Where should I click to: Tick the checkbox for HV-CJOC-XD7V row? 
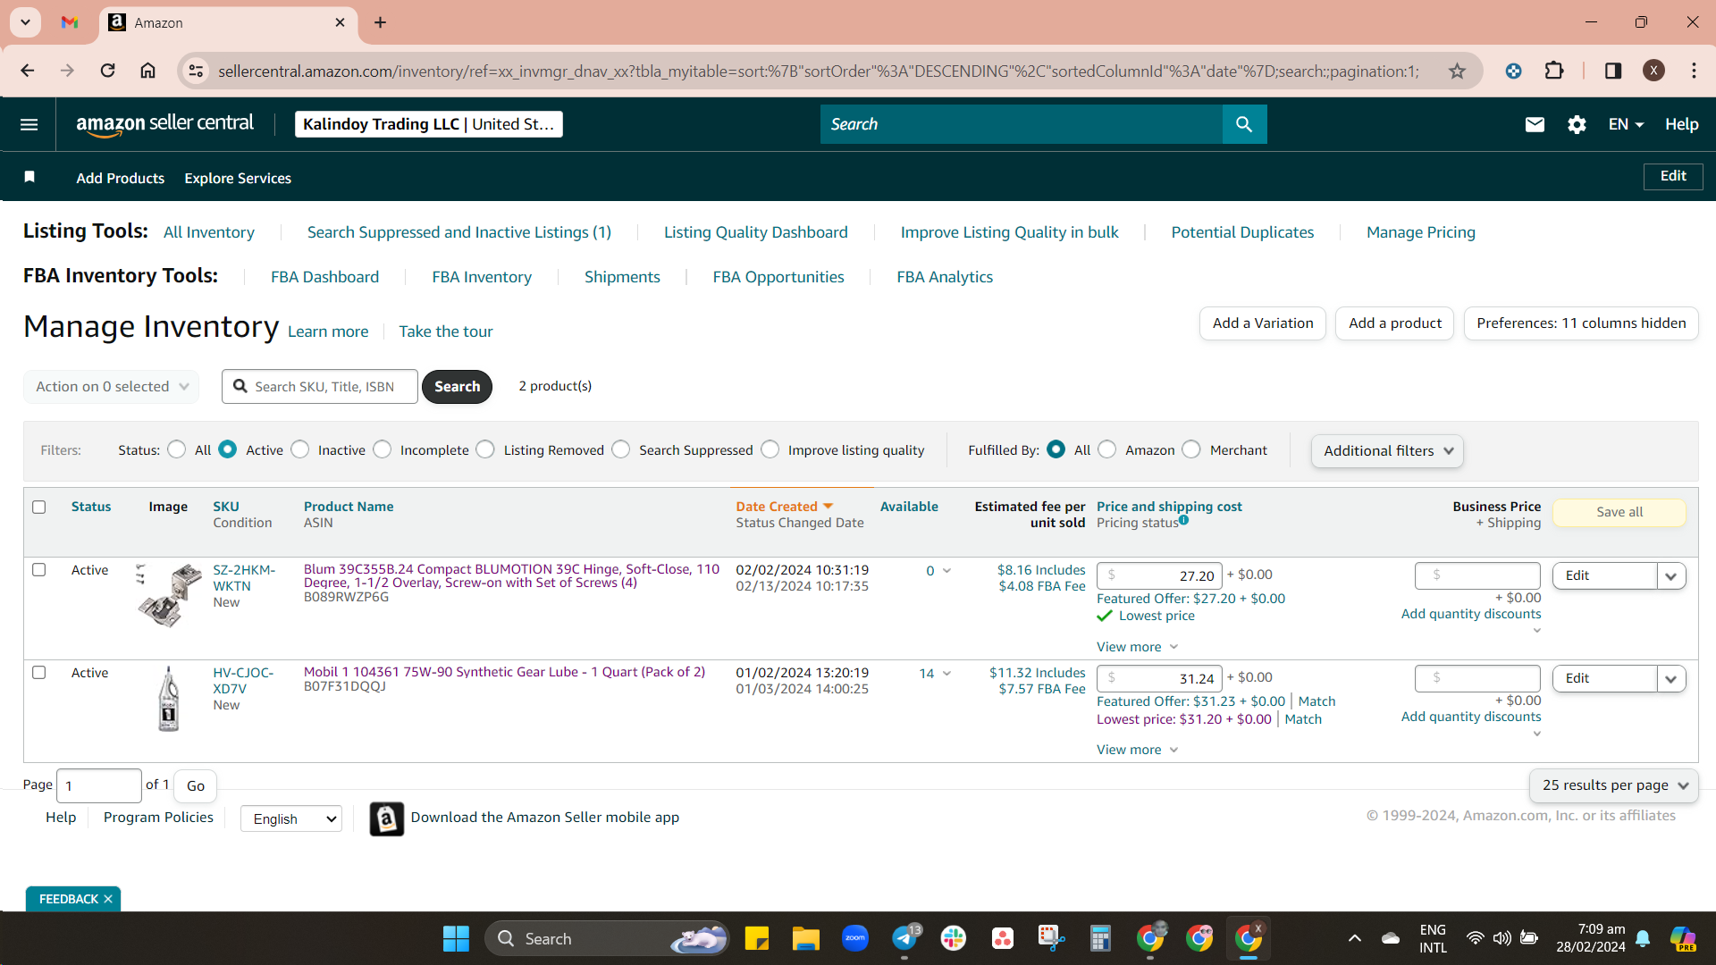coord(39,672)
